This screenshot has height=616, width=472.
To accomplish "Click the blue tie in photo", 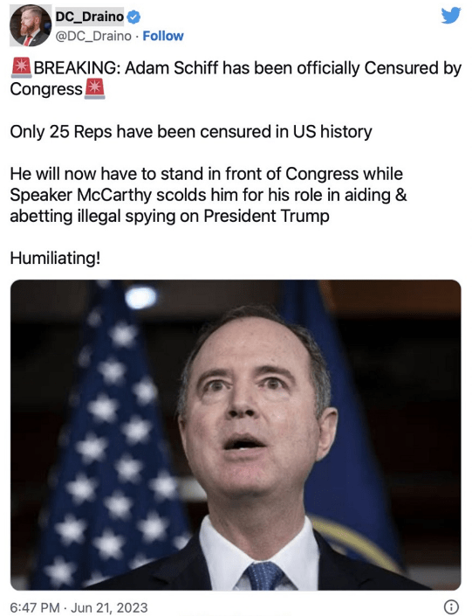I will 263,577.
